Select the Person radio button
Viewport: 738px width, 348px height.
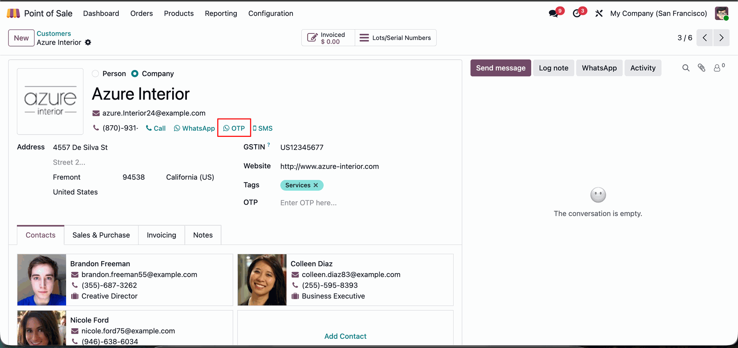point(95,73)
